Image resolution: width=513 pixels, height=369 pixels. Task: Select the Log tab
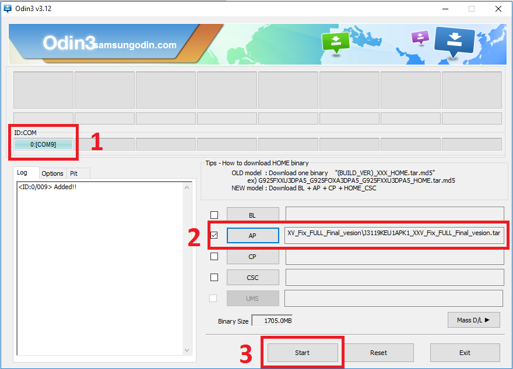point(22,173)
